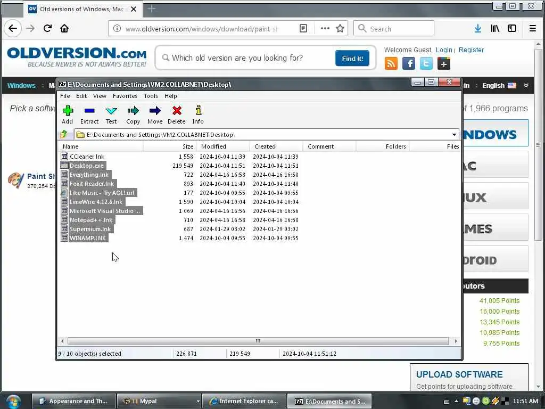Click the 7-Zip horizontal scrollbar thumb

(x=258, y=341)
